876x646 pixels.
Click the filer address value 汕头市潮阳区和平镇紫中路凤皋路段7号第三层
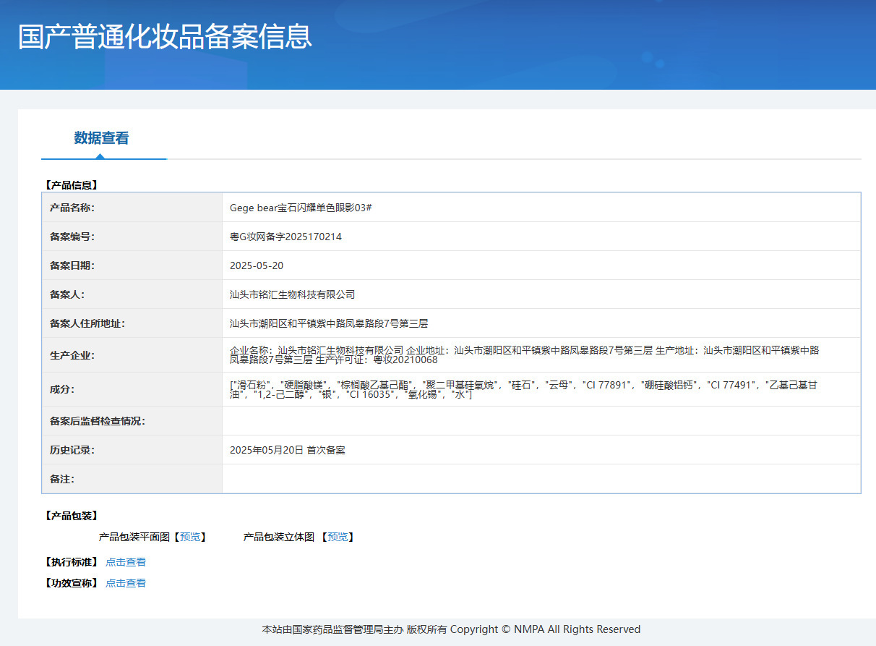coord(329,323)
